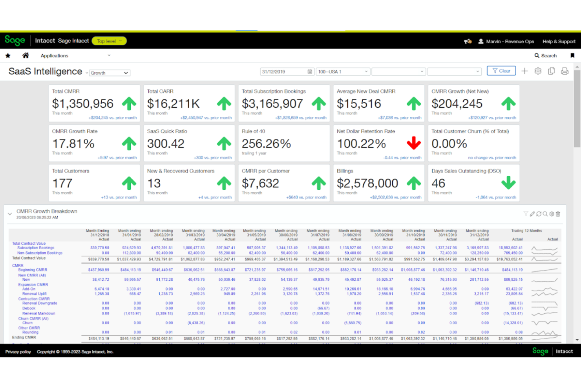Click the page vertical scrollbar thumb
581x388 pixels.
point(577,109)
